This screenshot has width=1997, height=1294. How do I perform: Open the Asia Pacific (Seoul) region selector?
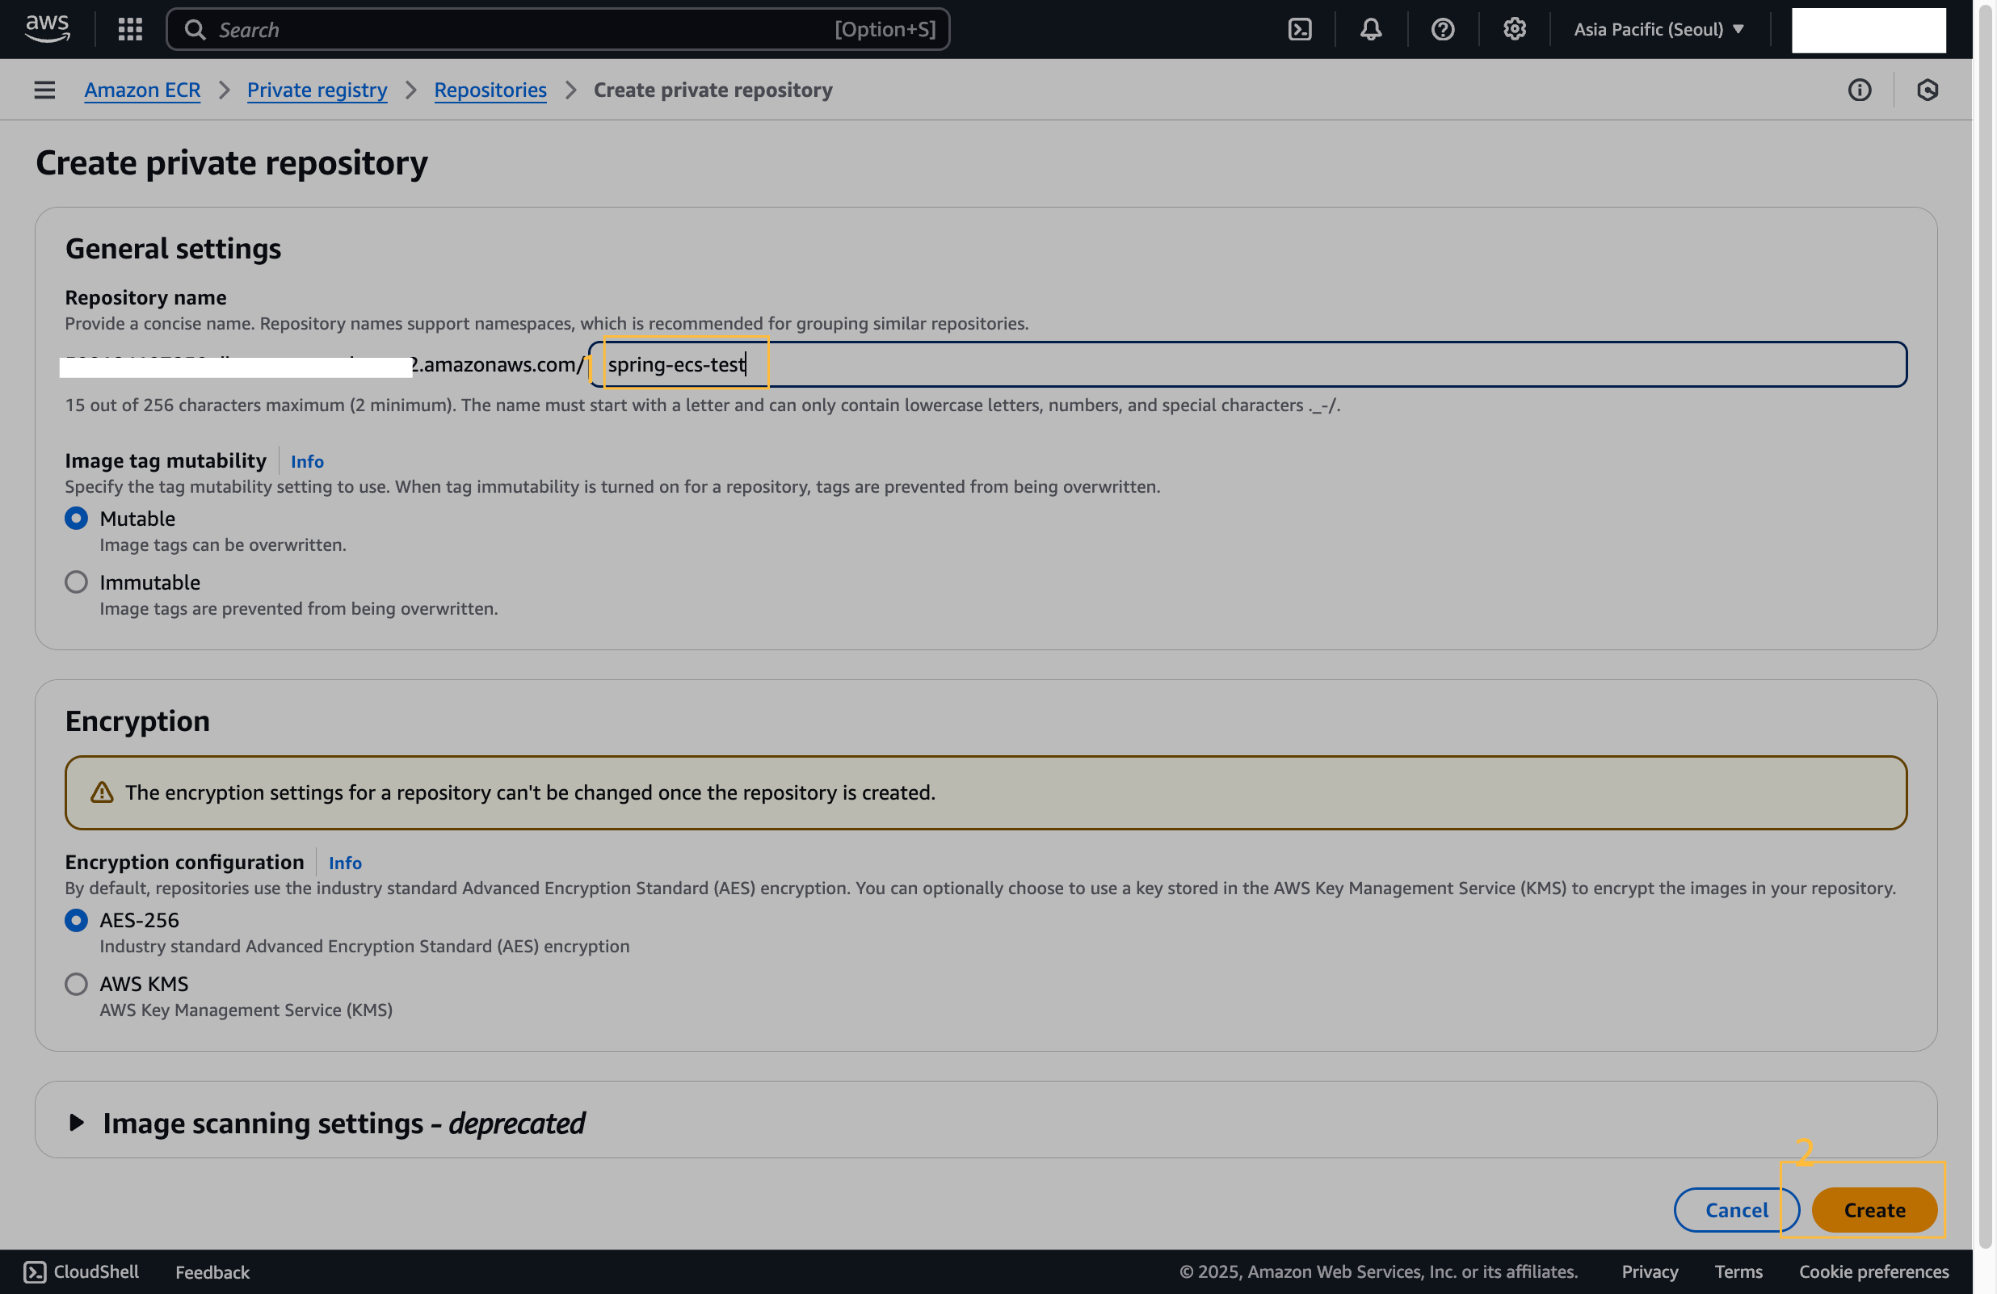click(1658, 28)
